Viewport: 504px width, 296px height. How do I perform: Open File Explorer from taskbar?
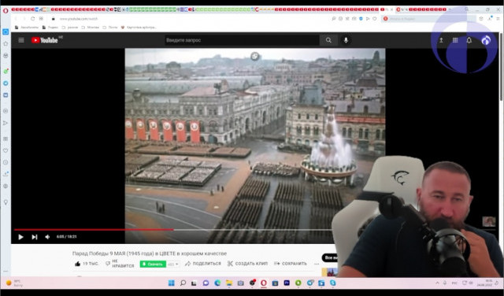tap(229, 283)
